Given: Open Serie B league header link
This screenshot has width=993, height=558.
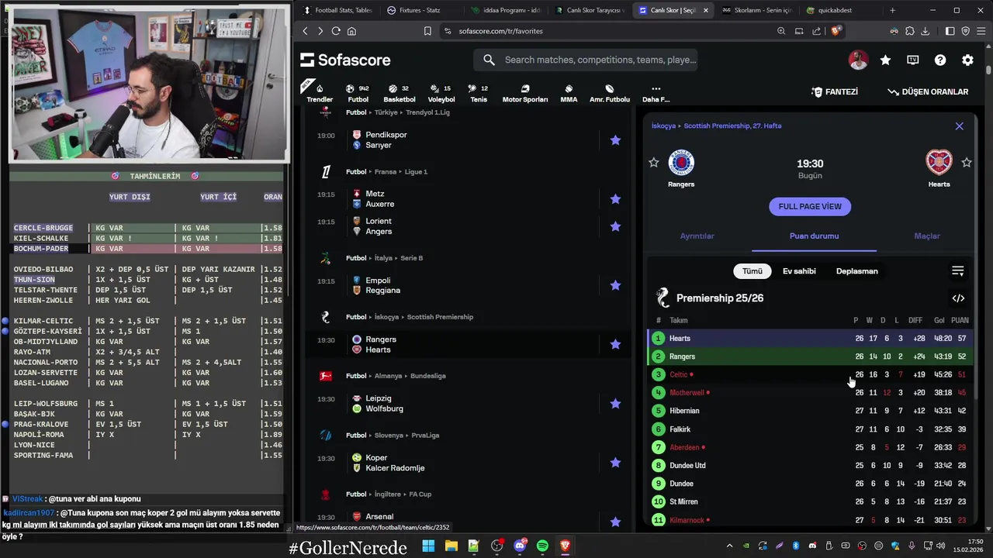Looking at the screenshot, I should [x=410, y=258].
